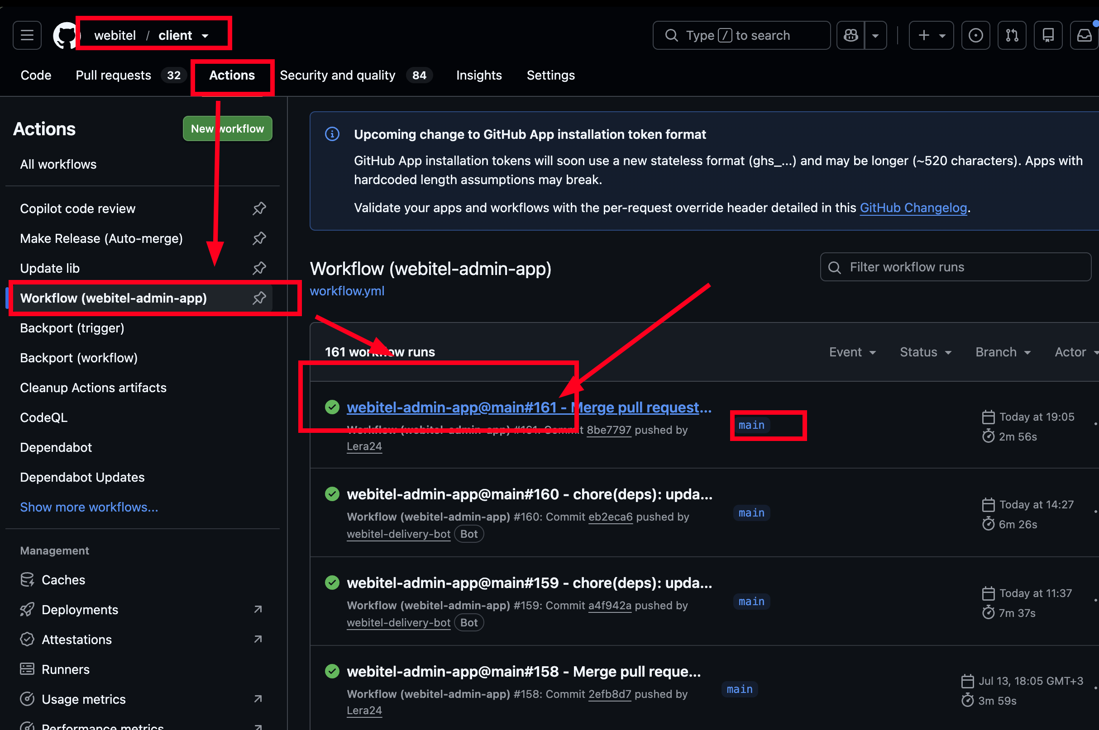Image resolution: width=1099 pixels, height=730 pixels.
Task: Pin Make Release (Auto-merge) workflow
Action: pyautogui.click(x=259, y=238)
